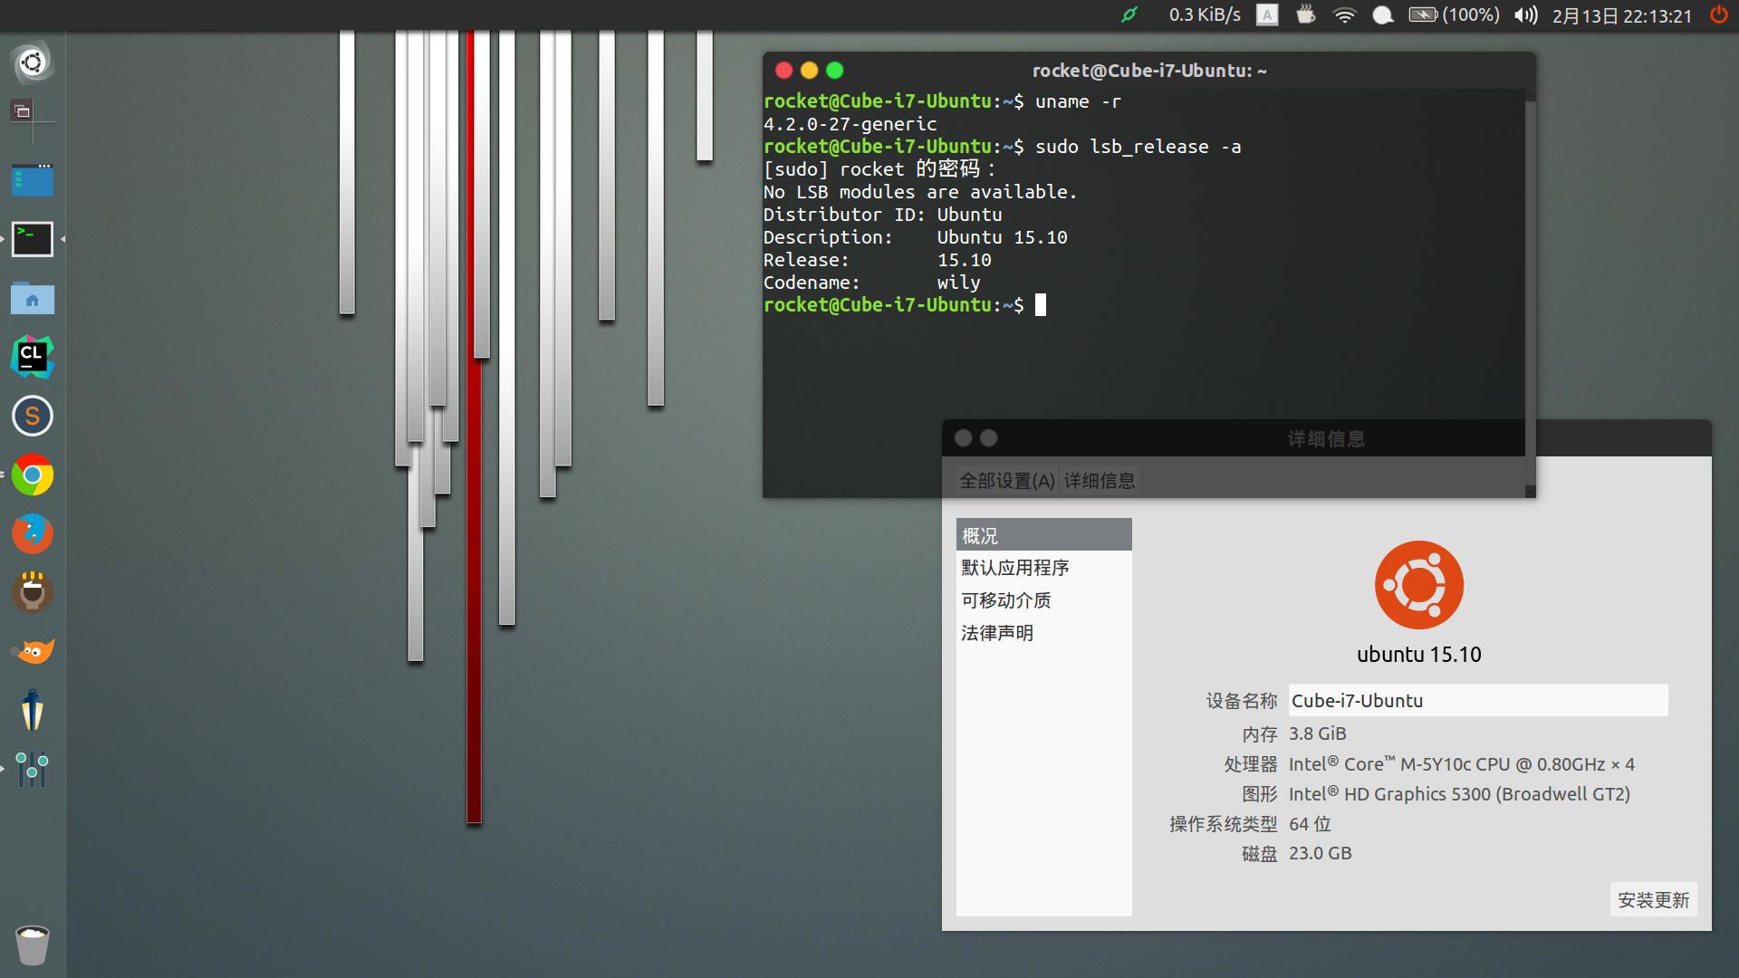The image size is (1739, 978).
Task: Launch CLion from the dock
Action: click(33, 357)
